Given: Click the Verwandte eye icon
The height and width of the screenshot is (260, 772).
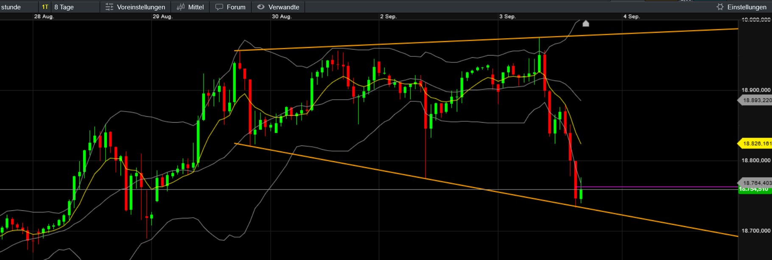Looking at the screenshot, I should pos(261,7).
